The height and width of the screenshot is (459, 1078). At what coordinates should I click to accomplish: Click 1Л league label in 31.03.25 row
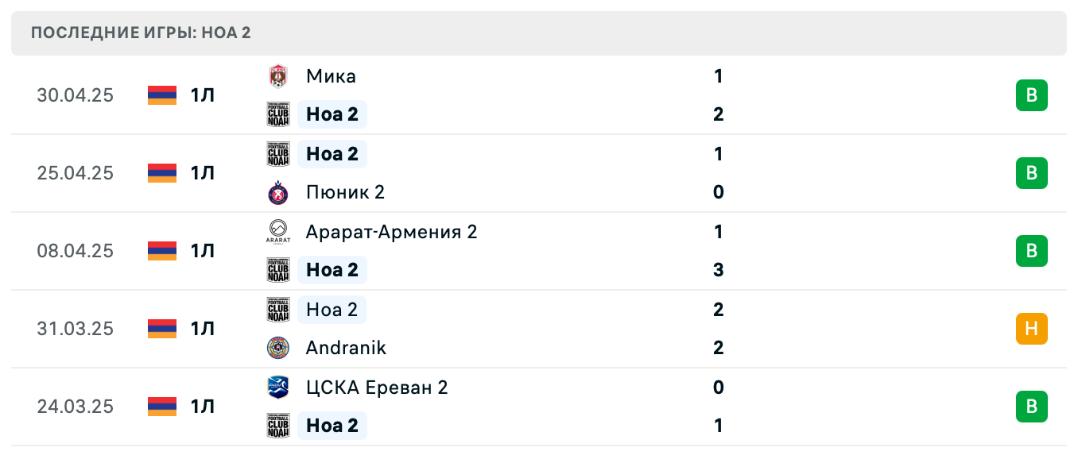pyautogui.click(x=203, y=329)
